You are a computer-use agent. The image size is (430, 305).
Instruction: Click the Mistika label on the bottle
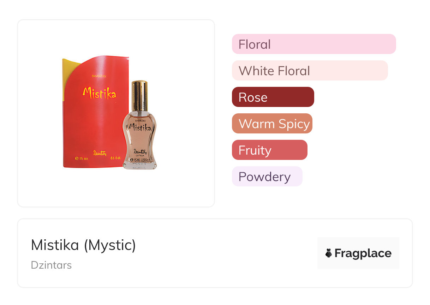140,127
